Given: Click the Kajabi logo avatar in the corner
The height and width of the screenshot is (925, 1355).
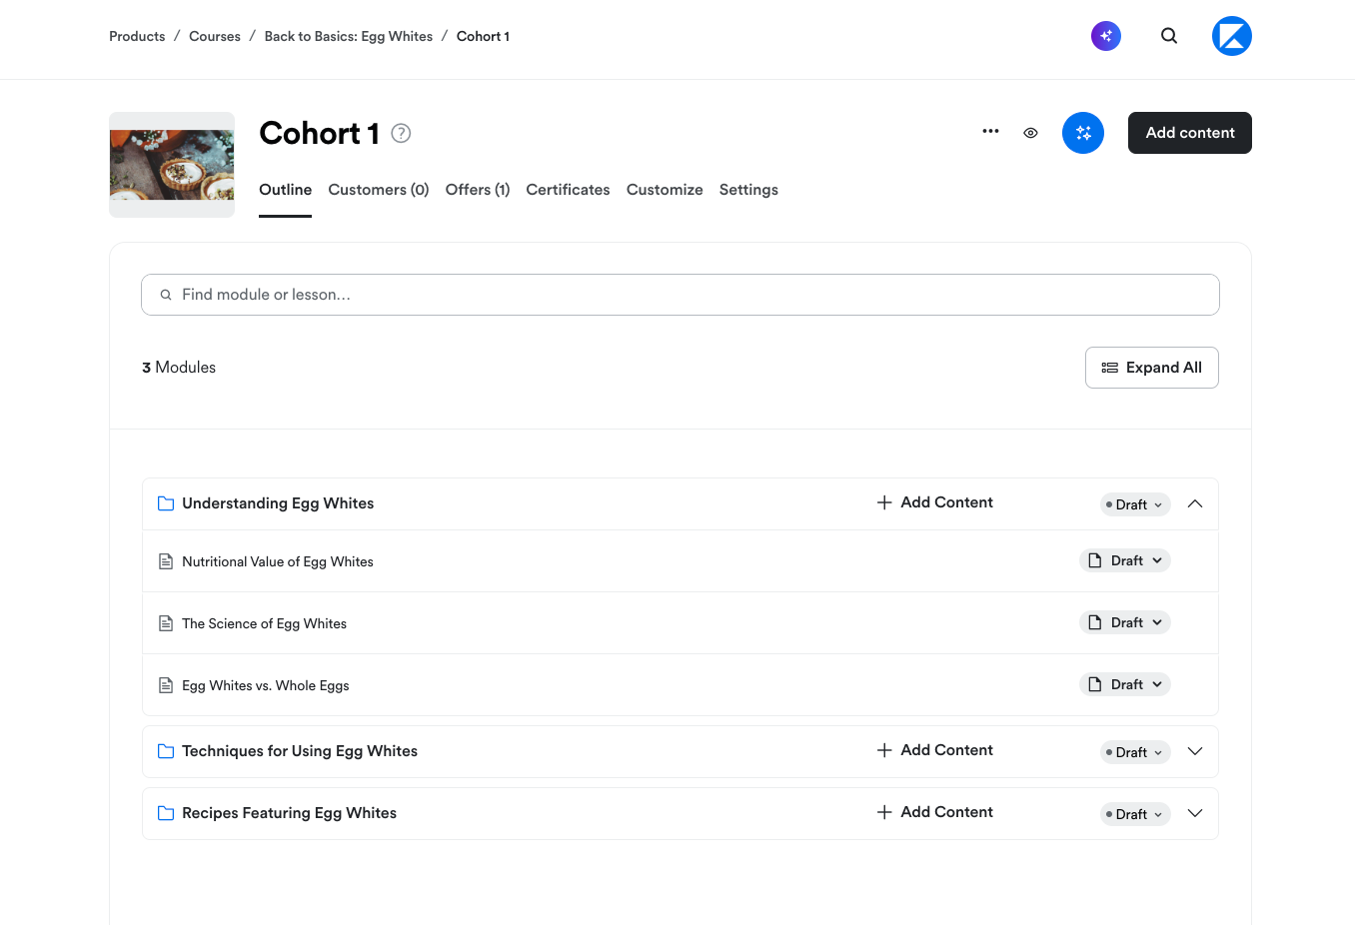Looking at the screenshot, I should pyautogui.click(x=1232, y=36).
